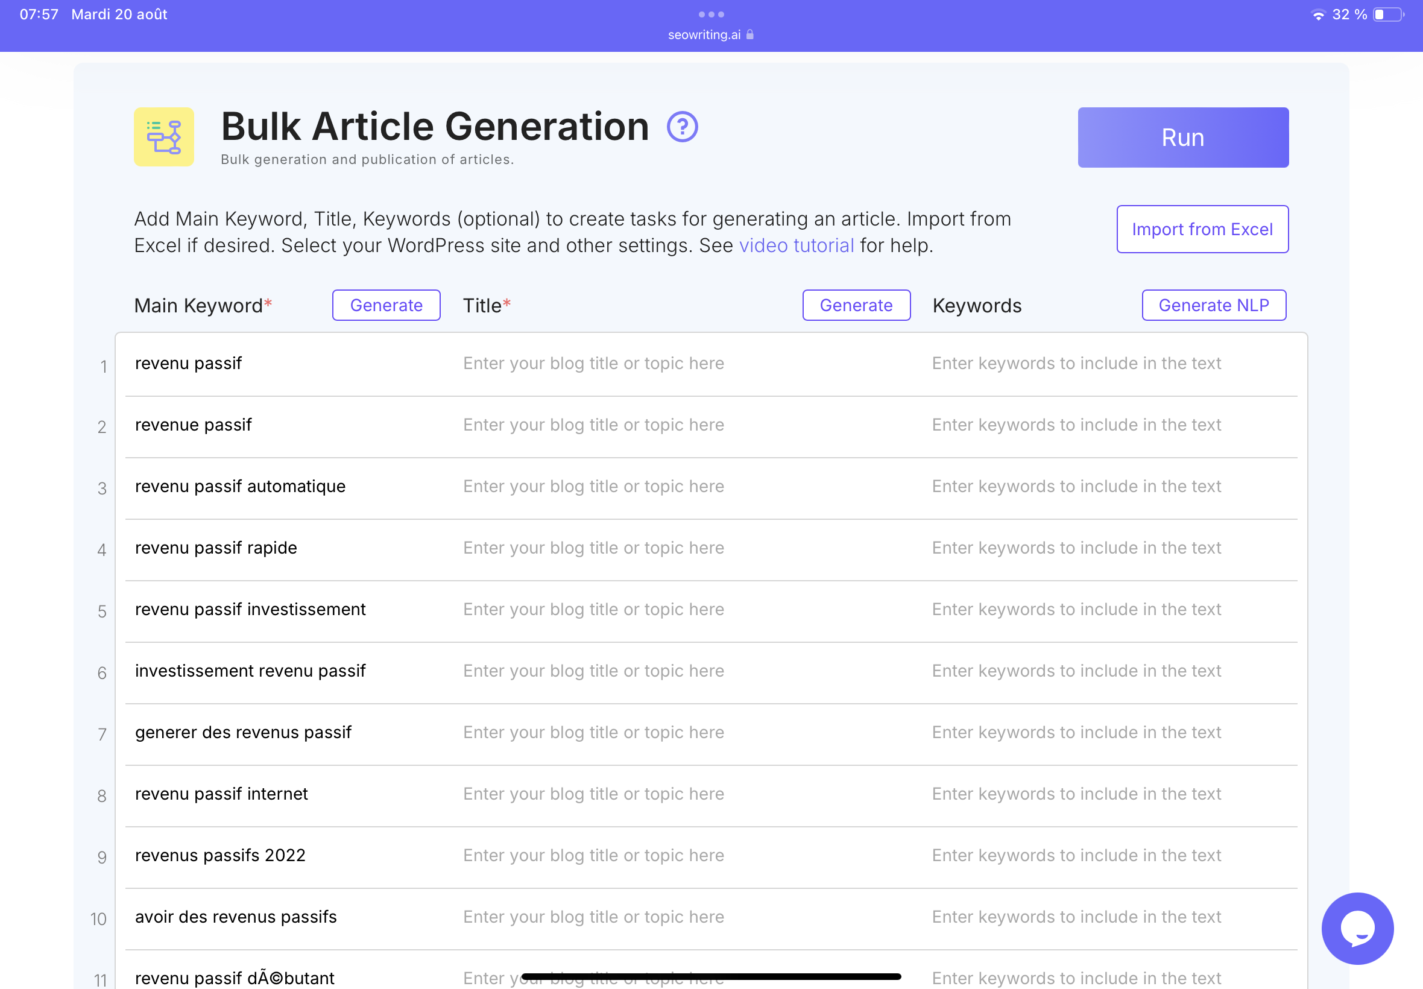Click the 'Title' column label
This screenshot has width=1423, height=989.
click(487, 306)
